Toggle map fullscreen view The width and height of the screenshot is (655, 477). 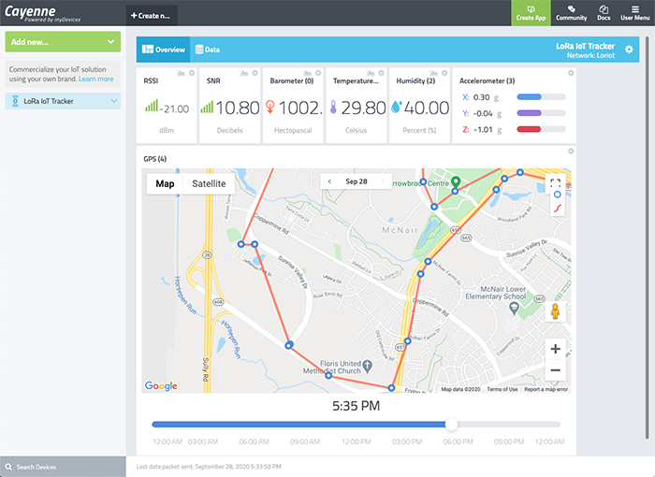tap(555, 182)
